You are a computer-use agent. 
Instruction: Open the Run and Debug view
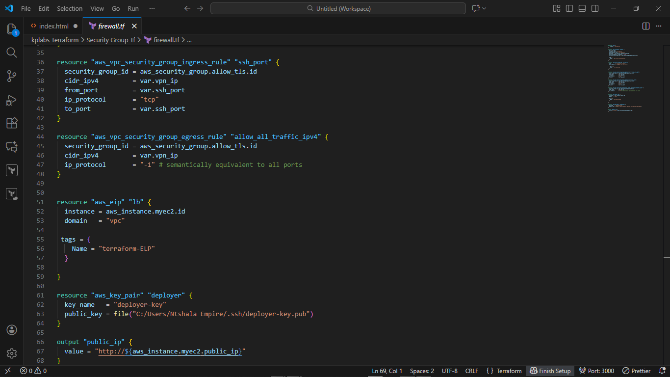tap(12, 100)
